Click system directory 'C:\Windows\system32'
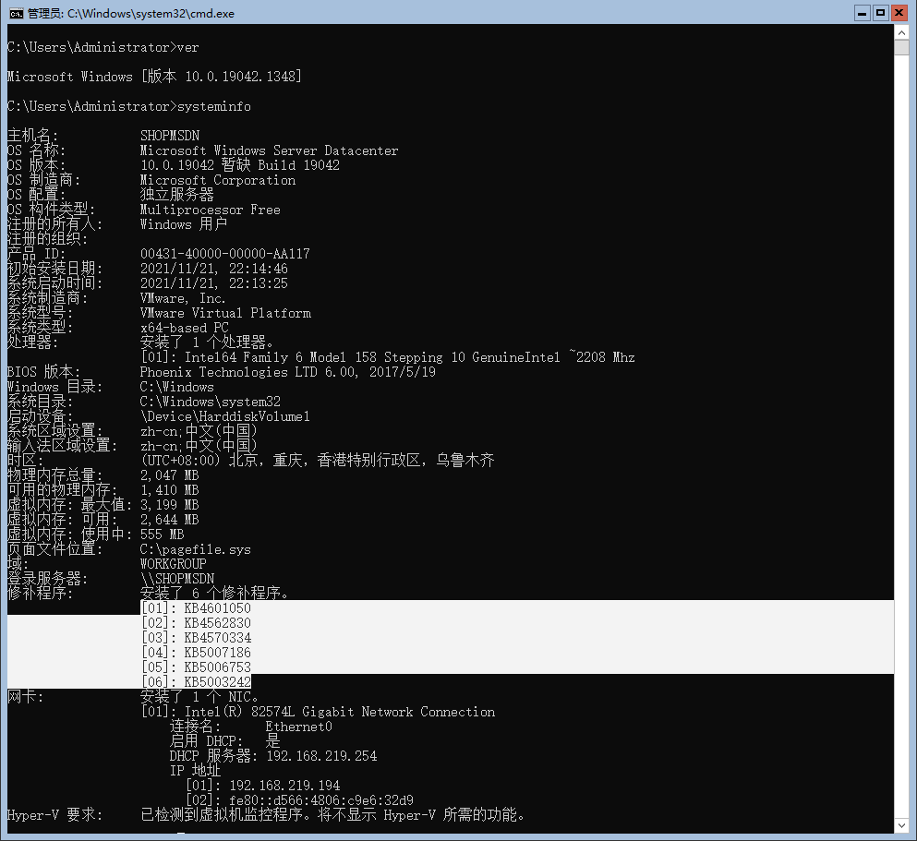917x841 pixels. click(x=210, y=402)
